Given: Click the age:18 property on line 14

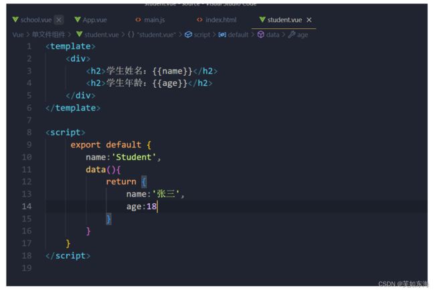Looking at the screenshot, I should [141, 207].
